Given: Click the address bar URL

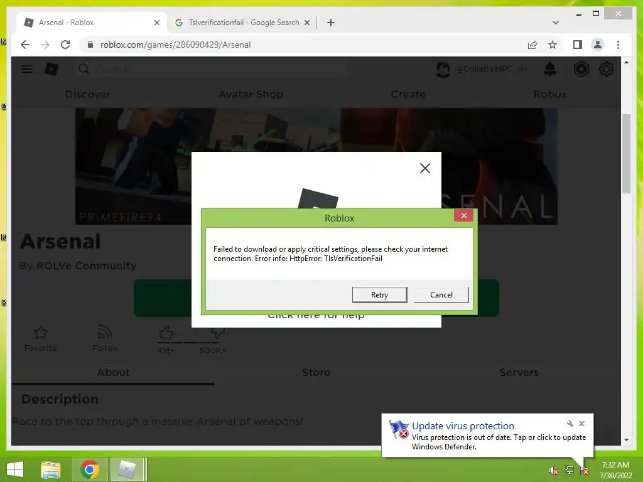Looking at the screenshot, I should point(176,45).
